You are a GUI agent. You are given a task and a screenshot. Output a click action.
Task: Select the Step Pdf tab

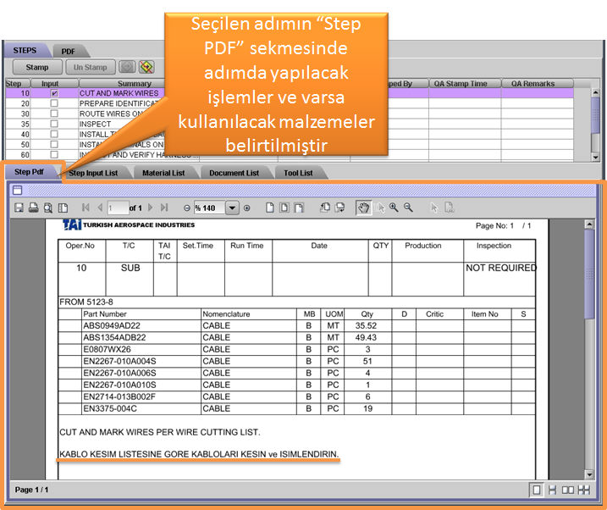(x=30, y=171)
